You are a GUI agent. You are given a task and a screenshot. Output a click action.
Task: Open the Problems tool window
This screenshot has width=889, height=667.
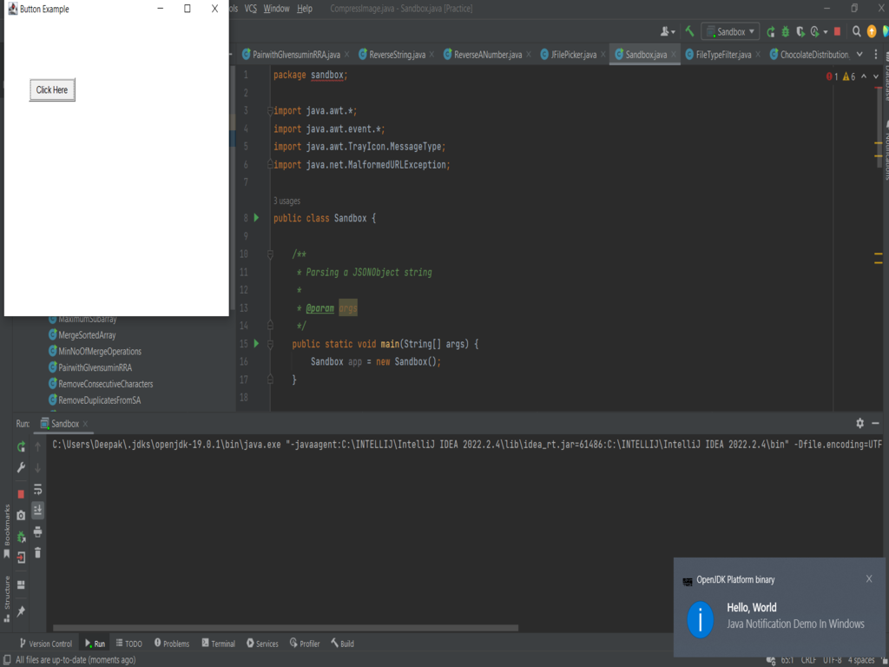pos(172,644)
